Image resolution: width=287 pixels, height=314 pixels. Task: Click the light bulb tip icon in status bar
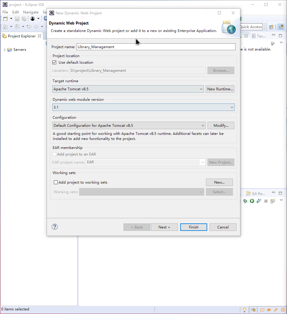[x=244, y=310]
